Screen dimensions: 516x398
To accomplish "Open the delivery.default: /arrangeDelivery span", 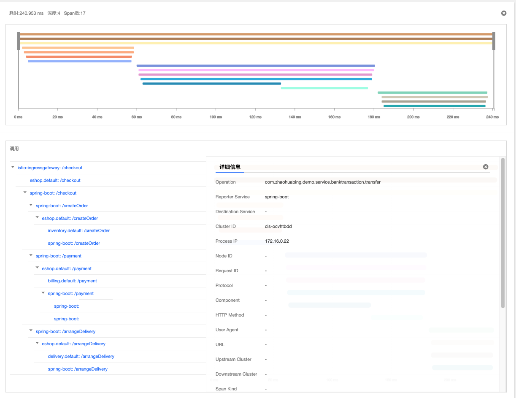I will click(x=81, y=356).
